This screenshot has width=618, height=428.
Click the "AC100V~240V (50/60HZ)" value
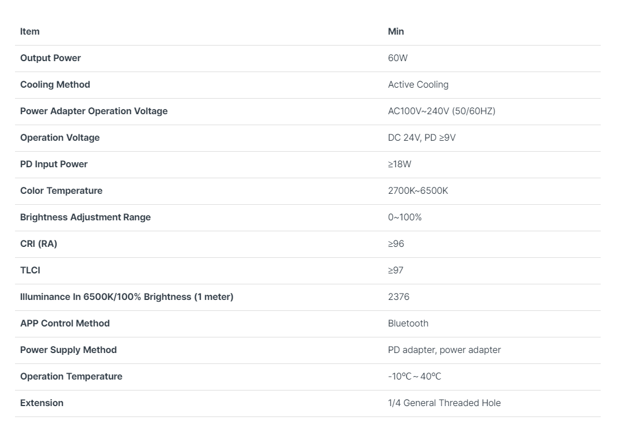tap(441, 111)
